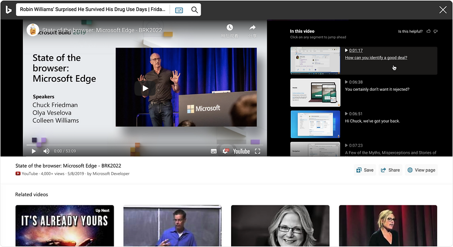Click the Watch later clock icon
453x247 pixels.
(x=230, y=27)
